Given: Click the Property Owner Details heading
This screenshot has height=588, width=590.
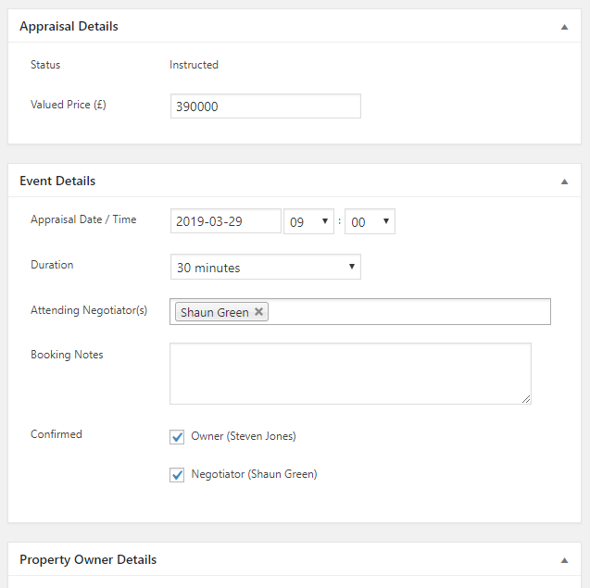Looking at the screenshot, I should pyautogui.click(x=88, y=560).
